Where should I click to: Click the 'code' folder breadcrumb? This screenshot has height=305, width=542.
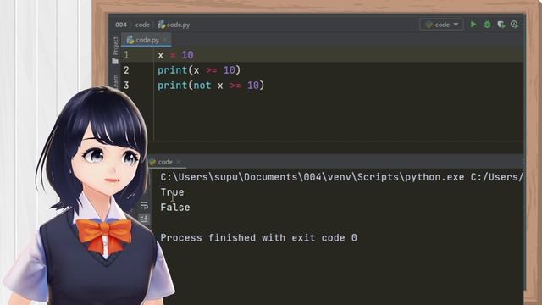tap(142, 25)
